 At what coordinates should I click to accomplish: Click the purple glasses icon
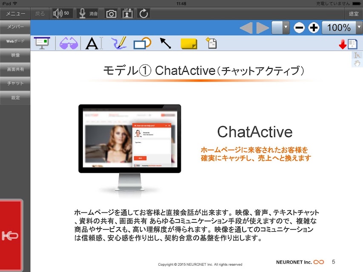pyautogui.click(x=69, y=43)
